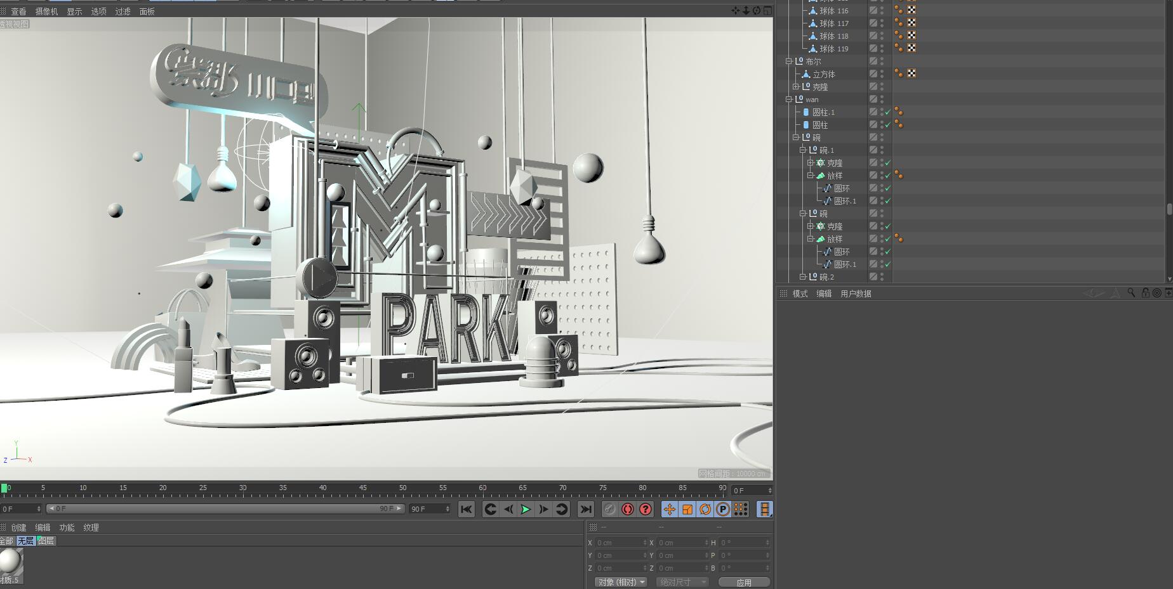Screen dimensions: 1173x589
Task: Toggle the viewport maximize view icon
Action: [767, 11]
